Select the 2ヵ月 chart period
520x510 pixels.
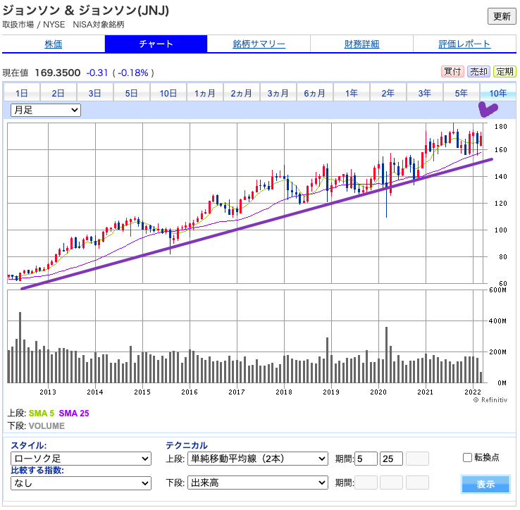coord(242,93)
